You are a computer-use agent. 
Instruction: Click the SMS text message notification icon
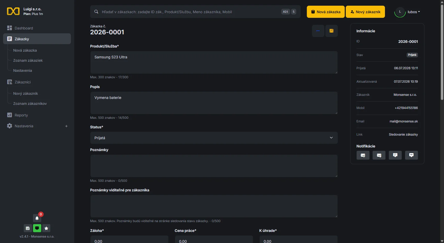(x=395, y=155)
